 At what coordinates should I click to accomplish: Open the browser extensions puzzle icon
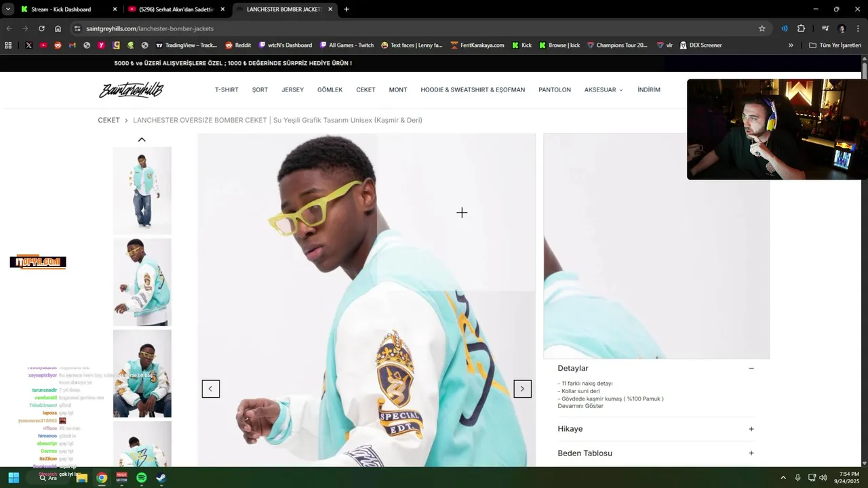point(801,28)
